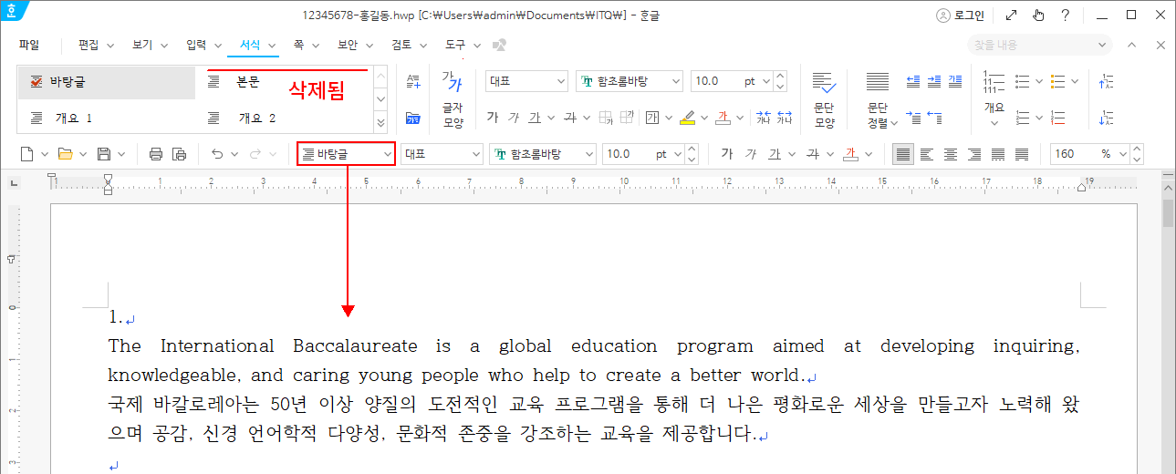Click the 로그인 login button
The image size is (1176, 474).
(961, 15)
